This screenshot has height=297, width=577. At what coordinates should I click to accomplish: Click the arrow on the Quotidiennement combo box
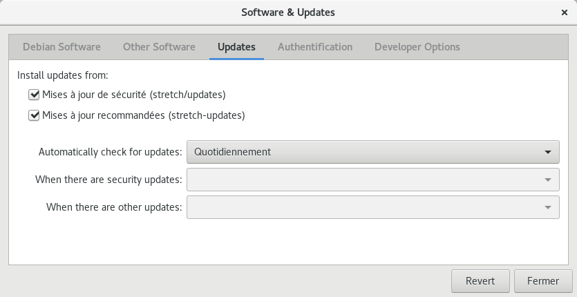[547, 152]
